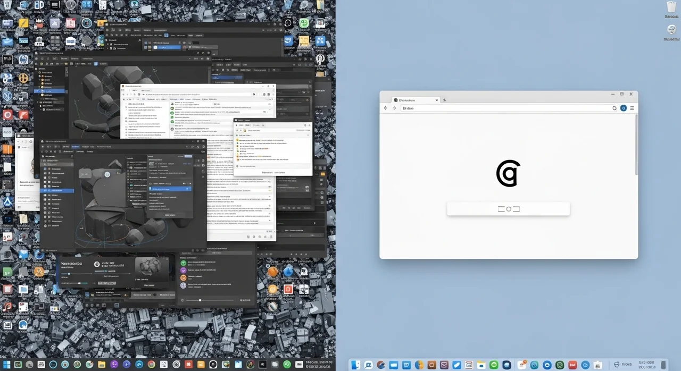Launch the bright green circle app in dock

click(x=493, y=365)
